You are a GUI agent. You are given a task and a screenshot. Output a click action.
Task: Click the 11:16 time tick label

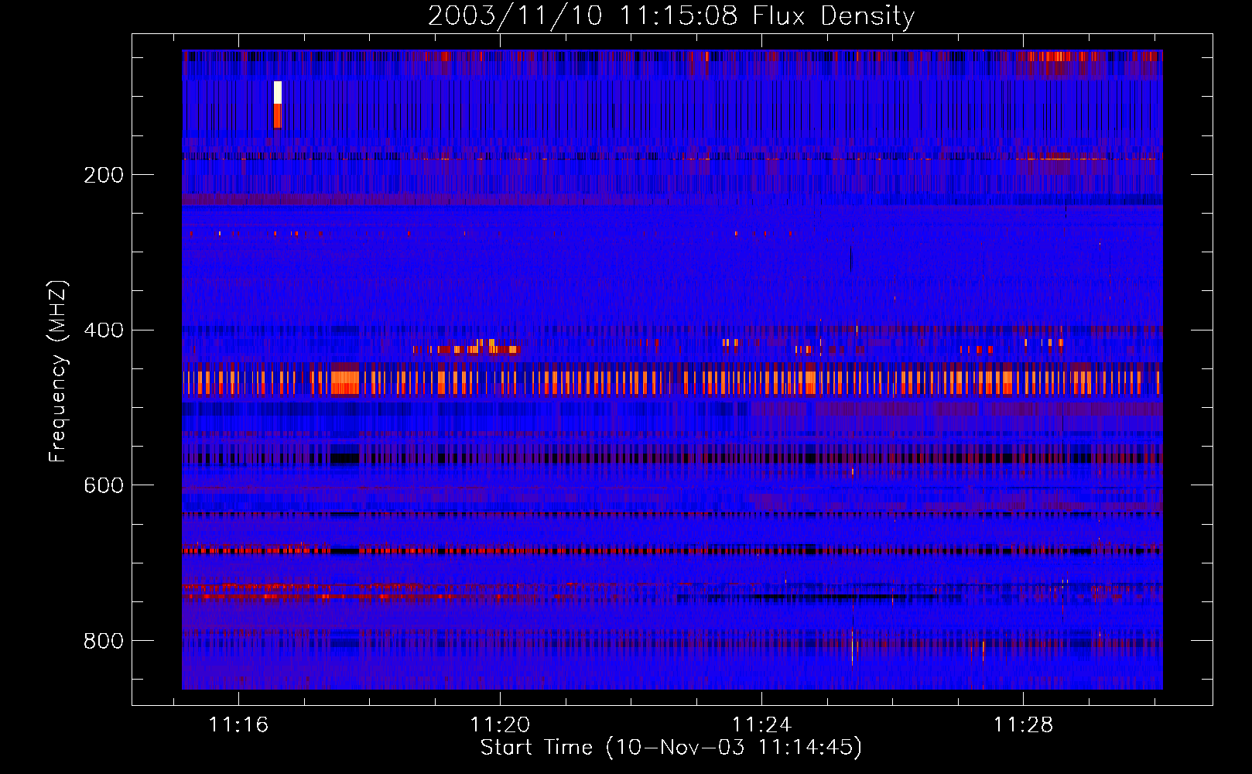pyautogui.click(x=238, y=724)
